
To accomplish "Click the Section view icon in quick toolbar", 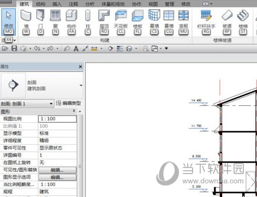I will click(x=110, y=49).
